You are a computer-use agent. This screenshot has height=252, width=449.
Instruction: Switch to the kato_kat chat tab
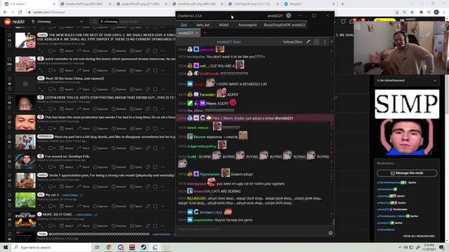point(203,25)
